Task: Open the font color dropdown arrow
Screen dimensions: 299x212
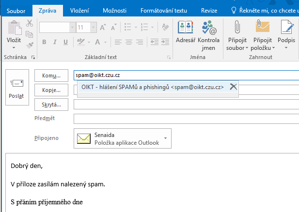Action: click(x=105, y=42)
